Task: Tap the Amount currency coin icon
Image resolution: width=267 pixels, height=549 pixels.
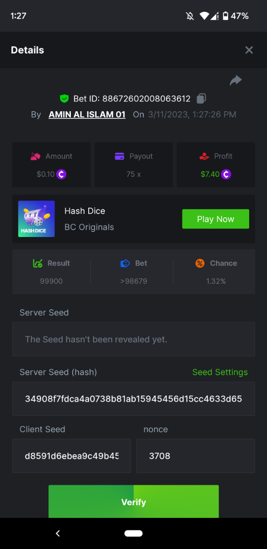Action: point(61,174)
